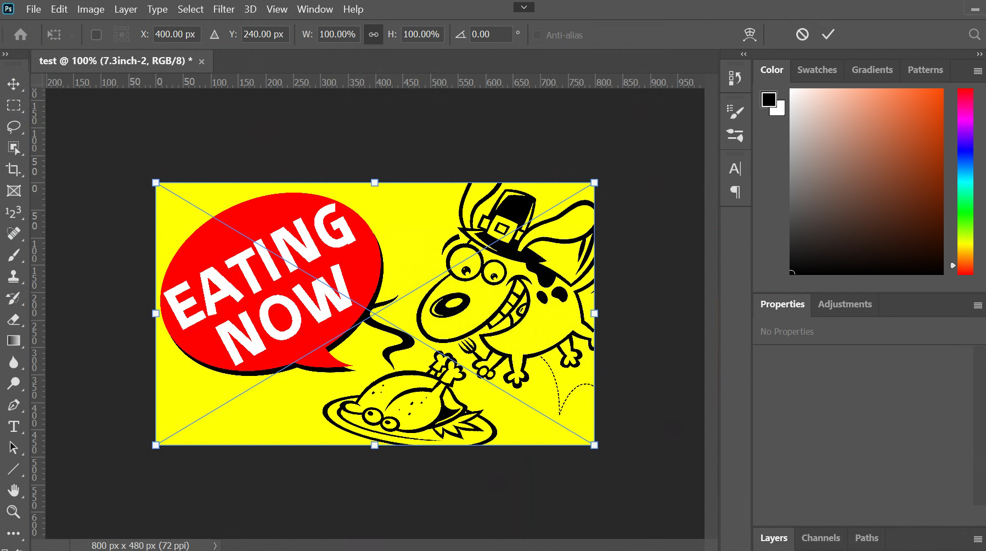Select the Eraser tool
Screen dimensions: 986x551
coord(14,319)
